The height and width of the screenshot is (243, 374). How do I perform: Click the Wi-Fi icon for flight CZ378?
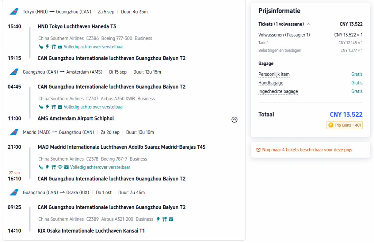click(60, 168)
